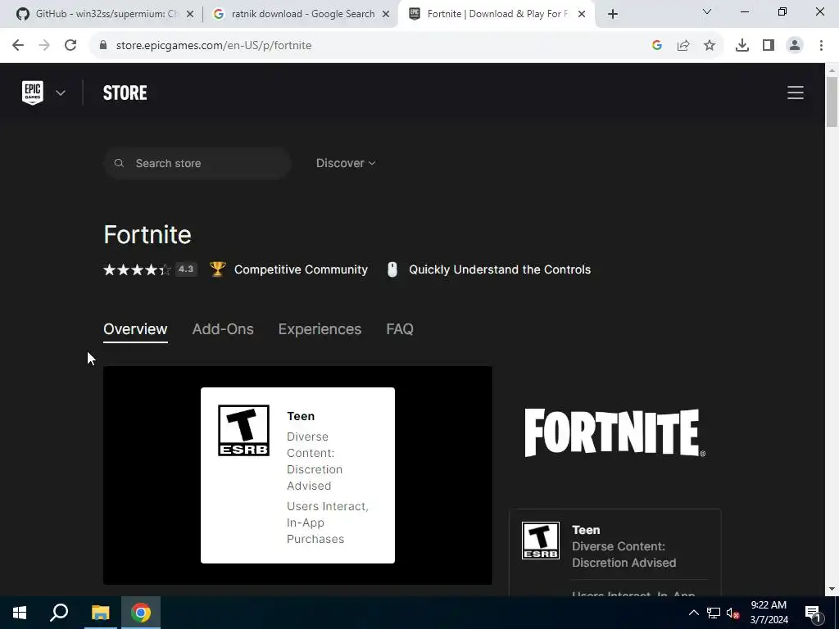The height and width of the screenshot is (629, 839).
Task: Click the share page icon in the address bar
Action: (683, 46)
